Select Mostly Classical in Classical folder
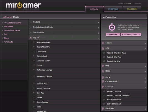Viewport: 148px width, 112px height. [114, 100]
